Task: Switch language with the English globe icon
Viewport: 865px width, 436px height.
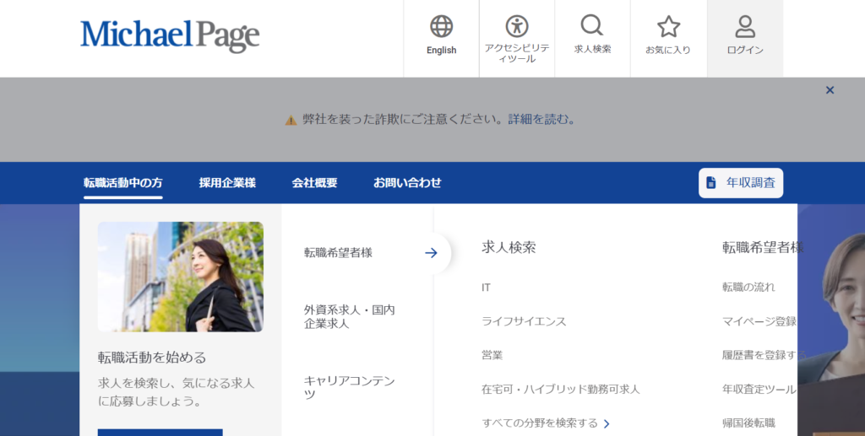Action: pyautogui.click(x=441, y=27)
